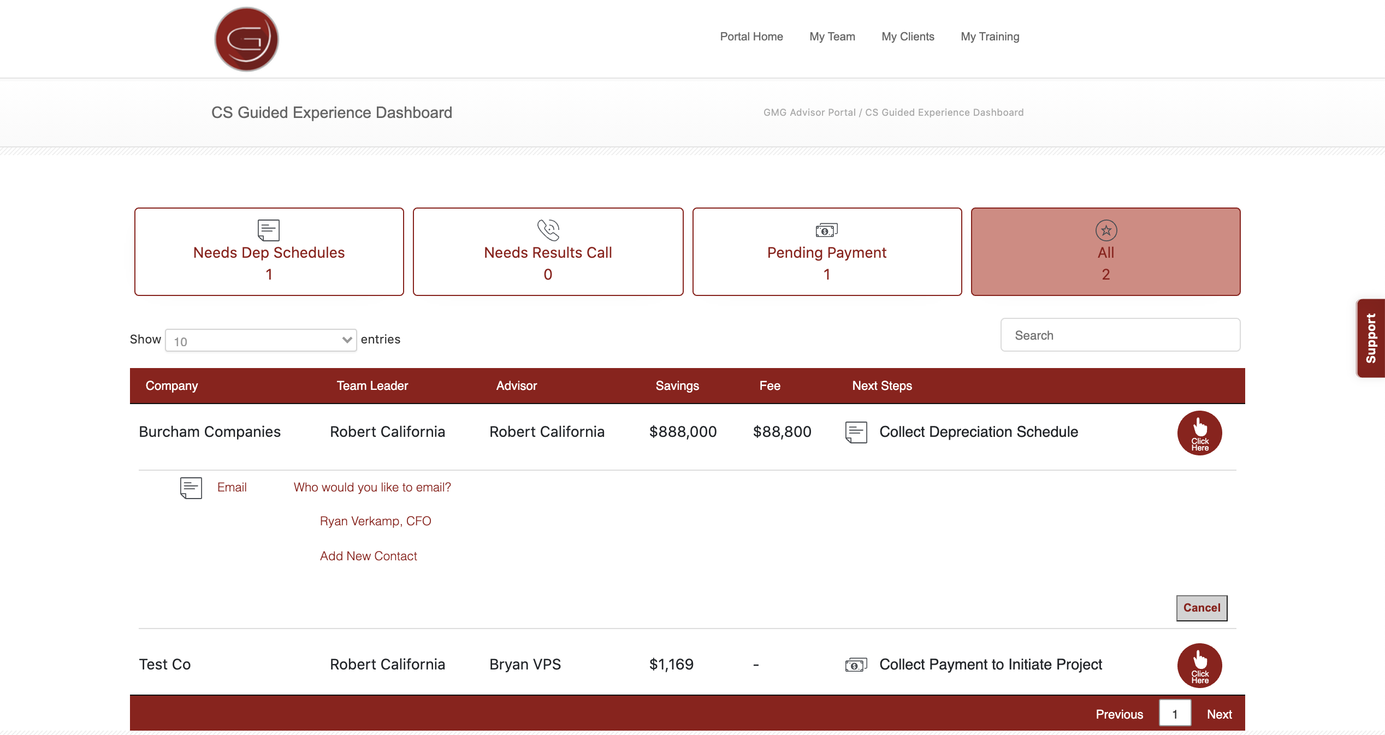The height and width of the screenshot is (735, 1385).
Task: Click the Needs Results Call phone icon
Action: (x=548, y=230)
